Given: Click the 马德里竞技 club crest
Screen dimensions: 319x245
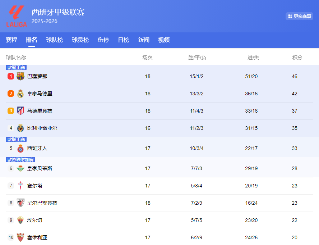Looking at the screenshot, I should pos(20,111).
